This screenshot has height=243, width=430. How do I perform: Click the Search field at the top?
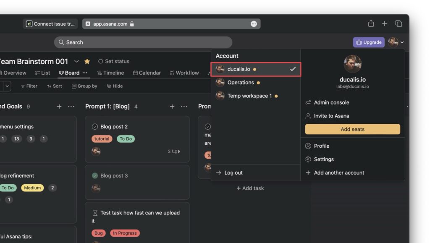coord(143,42)
